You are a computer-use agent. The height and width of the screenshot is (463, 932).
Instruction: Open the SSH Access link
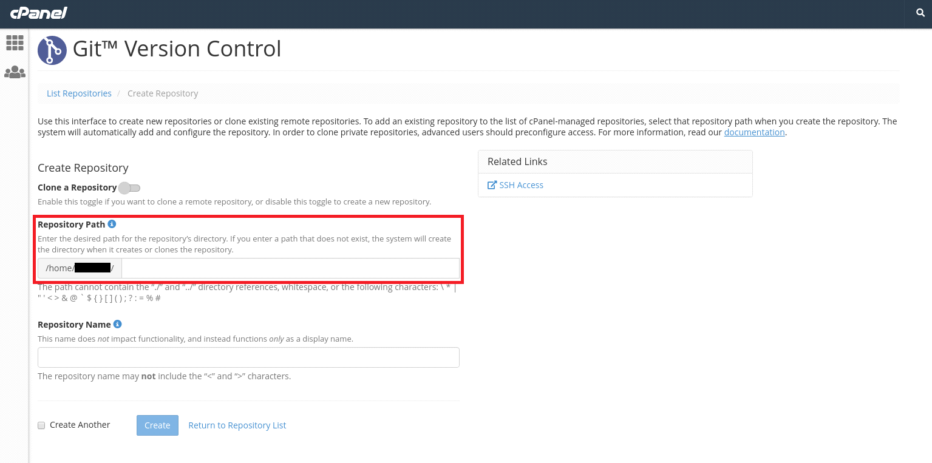(x=520, y=184)
